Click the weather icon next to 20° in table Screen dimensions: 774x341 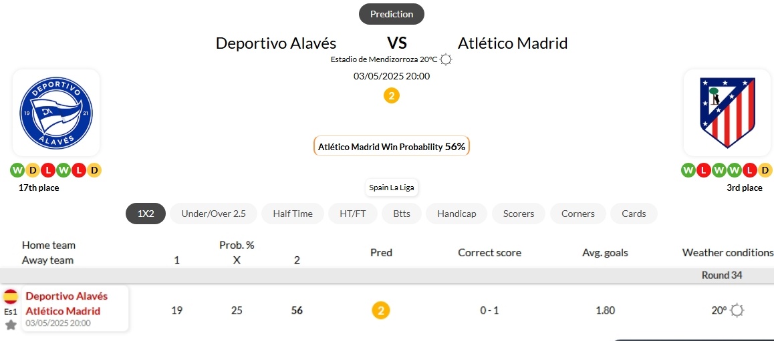[737, 310]
